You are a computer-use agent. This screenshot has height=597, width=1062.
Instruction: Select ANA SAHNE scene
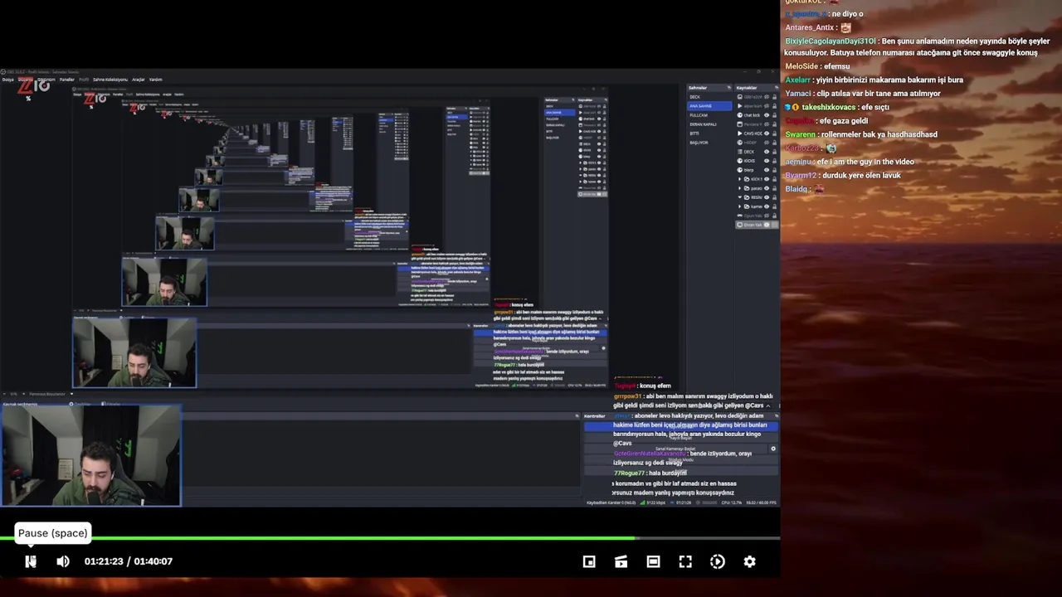709,106
